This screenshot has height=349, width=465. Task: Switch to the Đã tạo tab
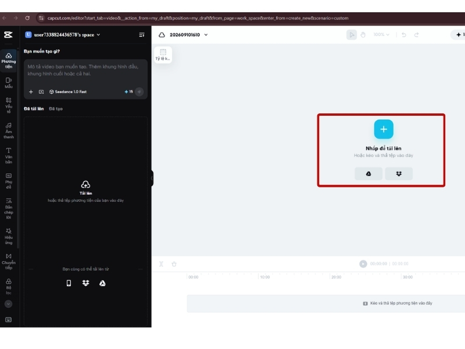point(56,109)
